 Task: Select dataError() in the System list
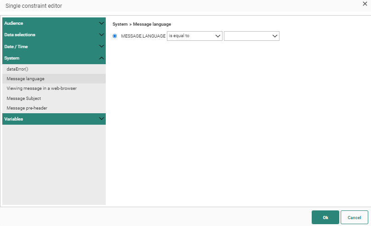[x=18, y=69]
